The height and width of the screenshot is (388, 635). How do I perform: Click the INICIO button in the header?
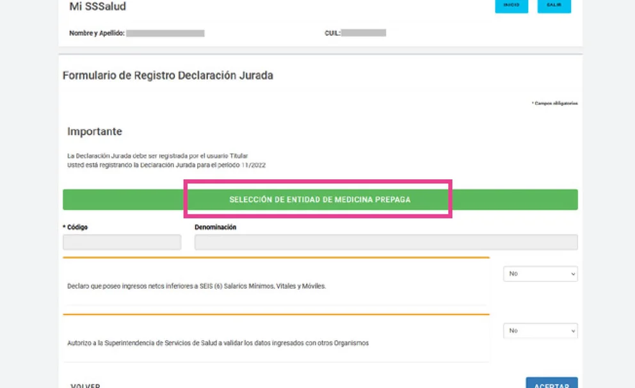[511, 6]
